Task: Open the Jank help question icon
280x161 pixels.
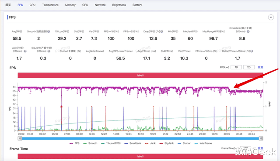Action: 25,51
